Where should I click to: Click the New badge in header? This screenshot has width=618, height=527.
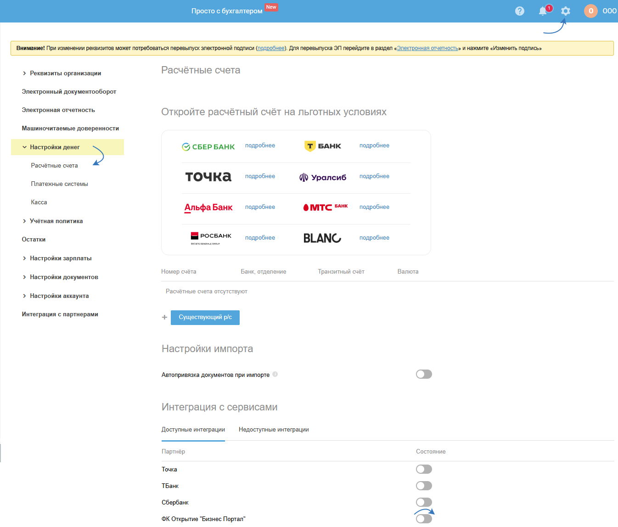pyautogui.click(x=271, y=7)
